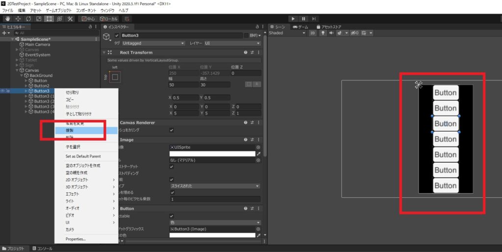Select the Hand tool in toolbar
Screen dimensions: 502x252
click(8, 19)
